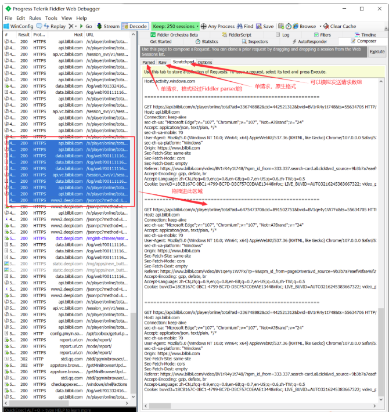Switch to the FiddlerScript tab
This screenshot has height=412, width=389.
click(236, 35)
